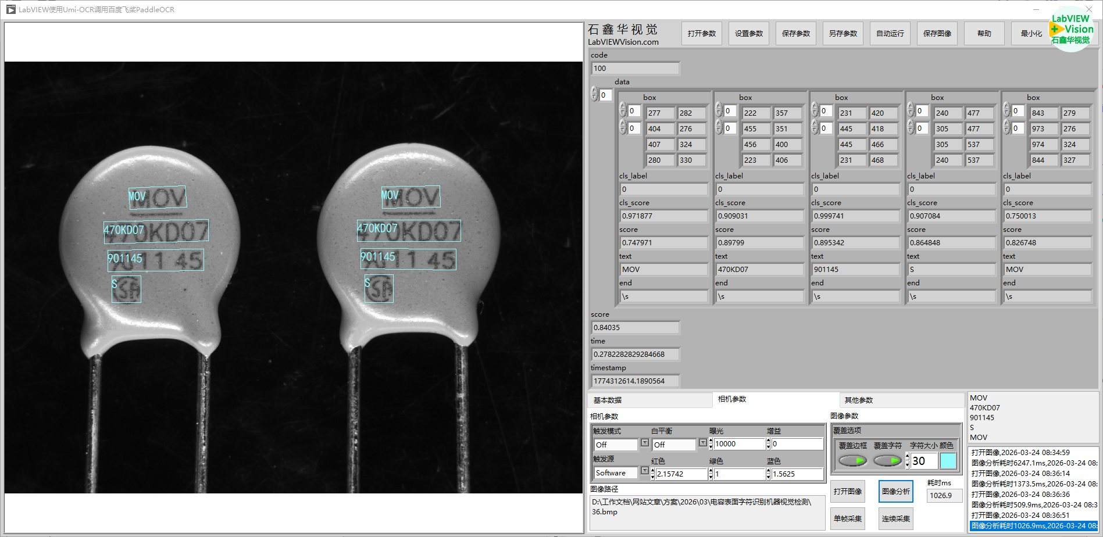The width and height of the screenshot is (1103, 537).
Task: Click the 曝光 exposure value stepper arrows
Action: pos(711,444)
